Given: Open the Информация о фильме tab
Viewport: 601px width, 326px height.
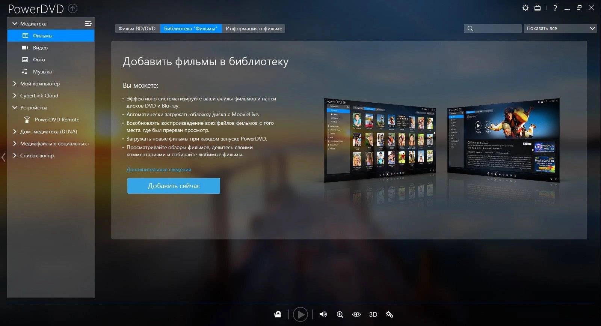Looking at the screenshot, I should pyautogui.click(x=254, y=28).
